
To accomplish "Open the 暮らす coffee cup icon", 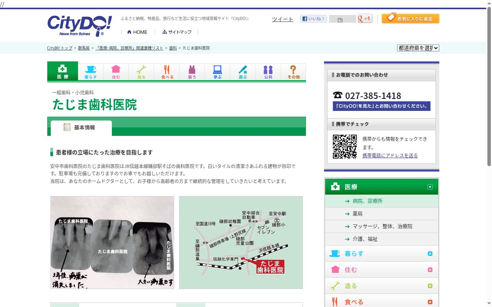I will tap(91, 72).
